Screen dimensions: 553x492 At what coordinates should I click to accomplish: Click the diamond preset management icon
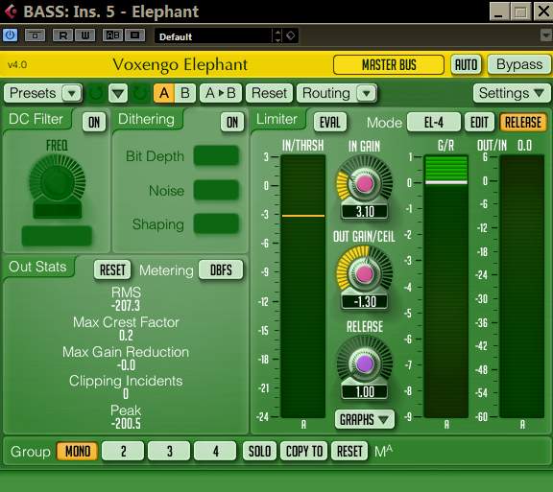(291, 35)
